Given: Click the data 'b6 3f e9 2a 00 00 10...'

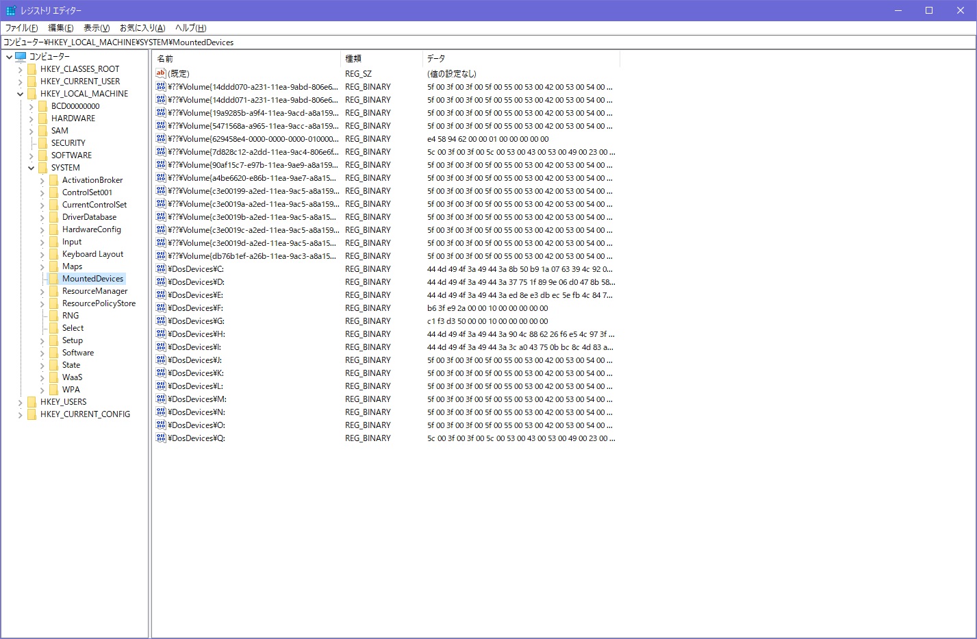Looking at the screenshot, I should [x=487, y=308].
